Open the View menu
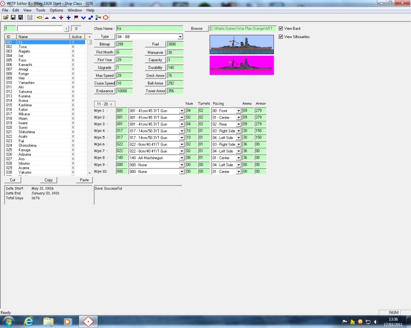This screenshot has height=328, width=411. [x=27, y=10]
